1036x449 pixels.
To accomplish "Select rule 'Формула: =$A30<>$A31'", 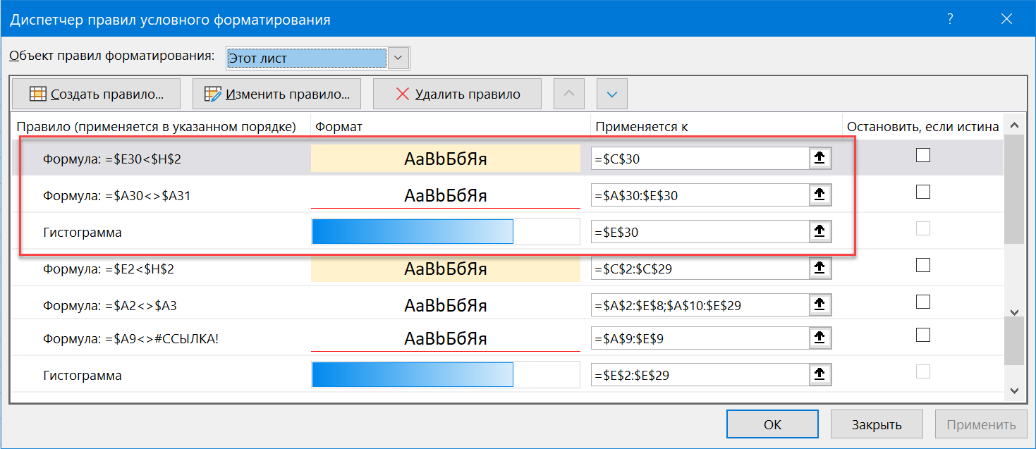I will 116,196.
